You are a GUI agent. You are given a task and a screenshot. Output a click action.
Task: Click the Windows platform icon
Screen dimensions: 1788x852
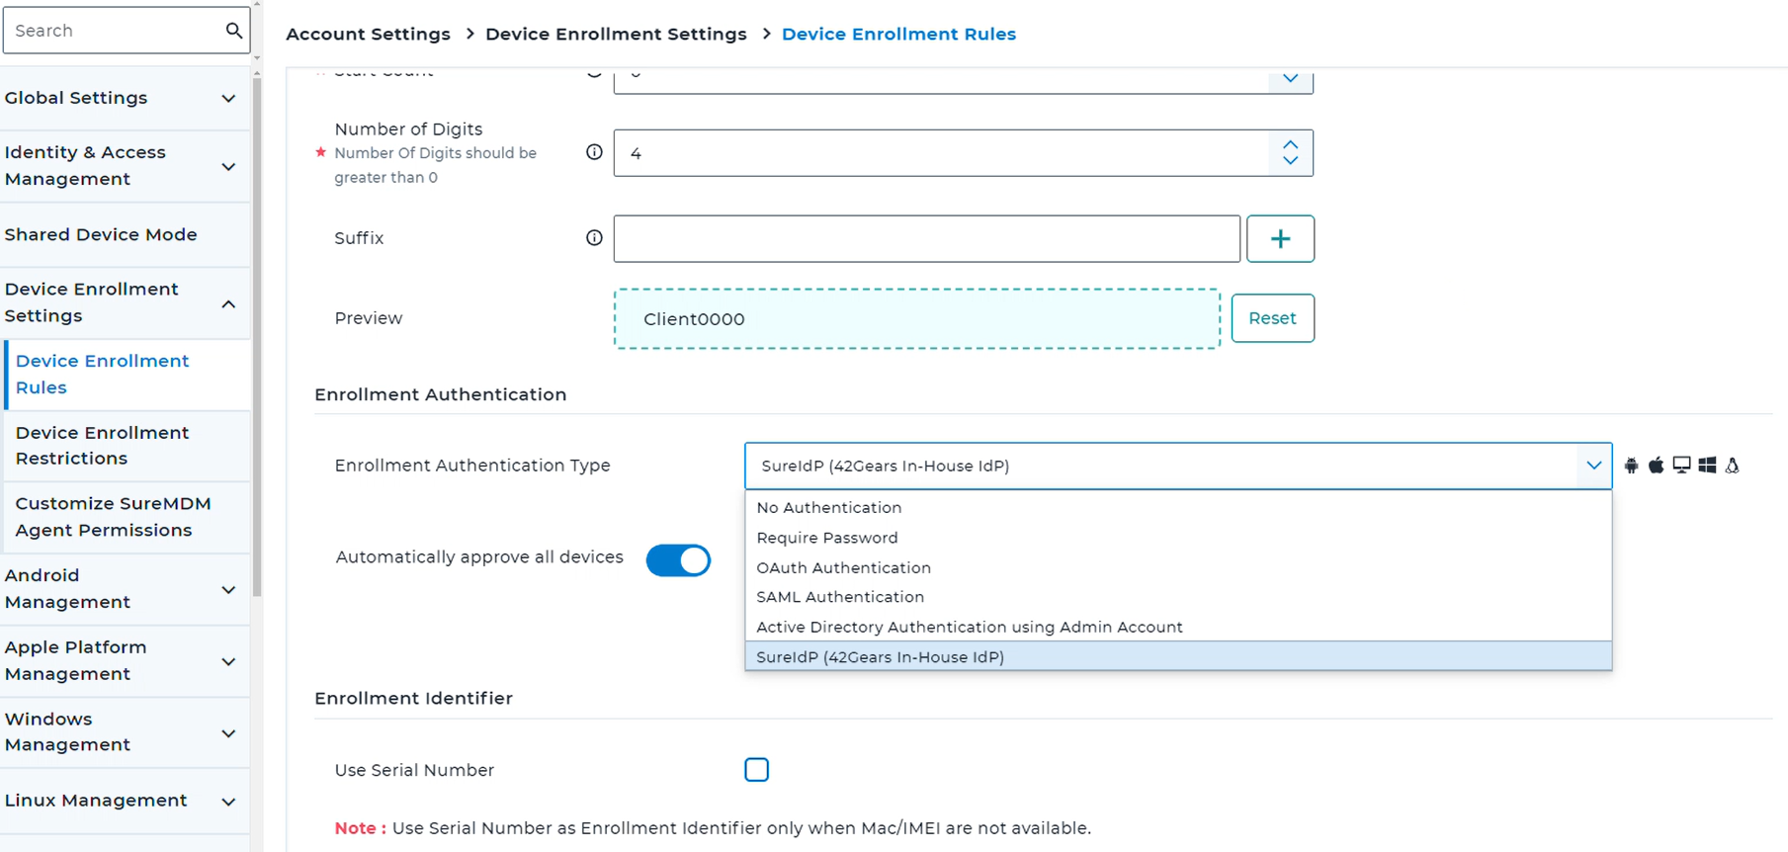(x=1707, y=466)
